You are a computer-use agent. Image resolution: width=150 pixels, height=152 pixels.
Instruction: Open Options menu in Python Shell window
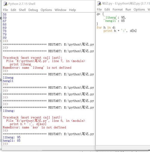pyautogui.click(x=46, y=10)
